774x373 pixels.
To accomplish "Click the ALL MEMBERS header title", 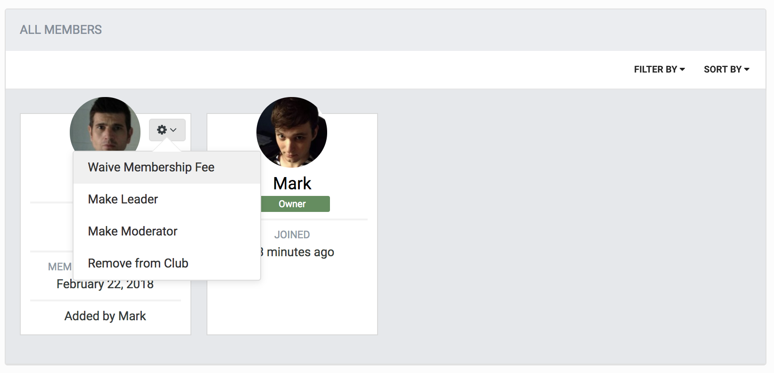I will (61, 30).
